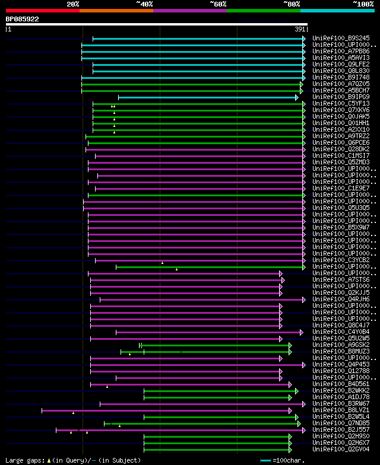The width and height of the screenshot is (380, 465).
Task: Open the UniRef100_A7PB86 hit label
Action: [x=341, y=51]
